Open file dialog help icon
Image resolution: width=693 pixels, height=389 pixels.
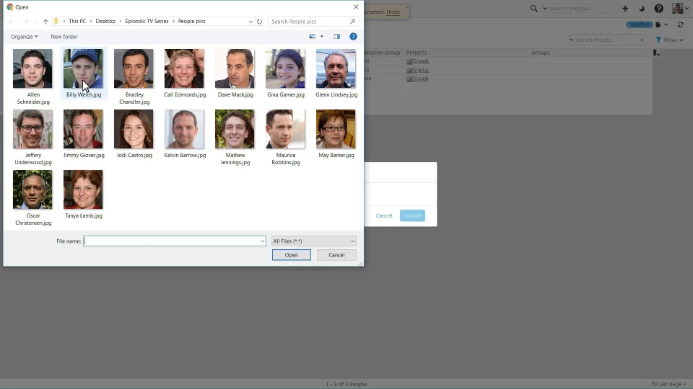pyautogui.click(x=353, y=37)
